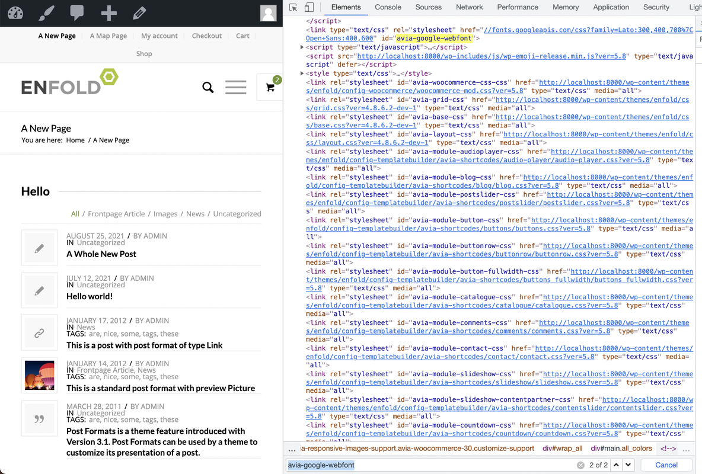The height and width of the screenshot is (474, 702).
Task: Click the 2 of 2 search results count
Action: coord(599,465)
